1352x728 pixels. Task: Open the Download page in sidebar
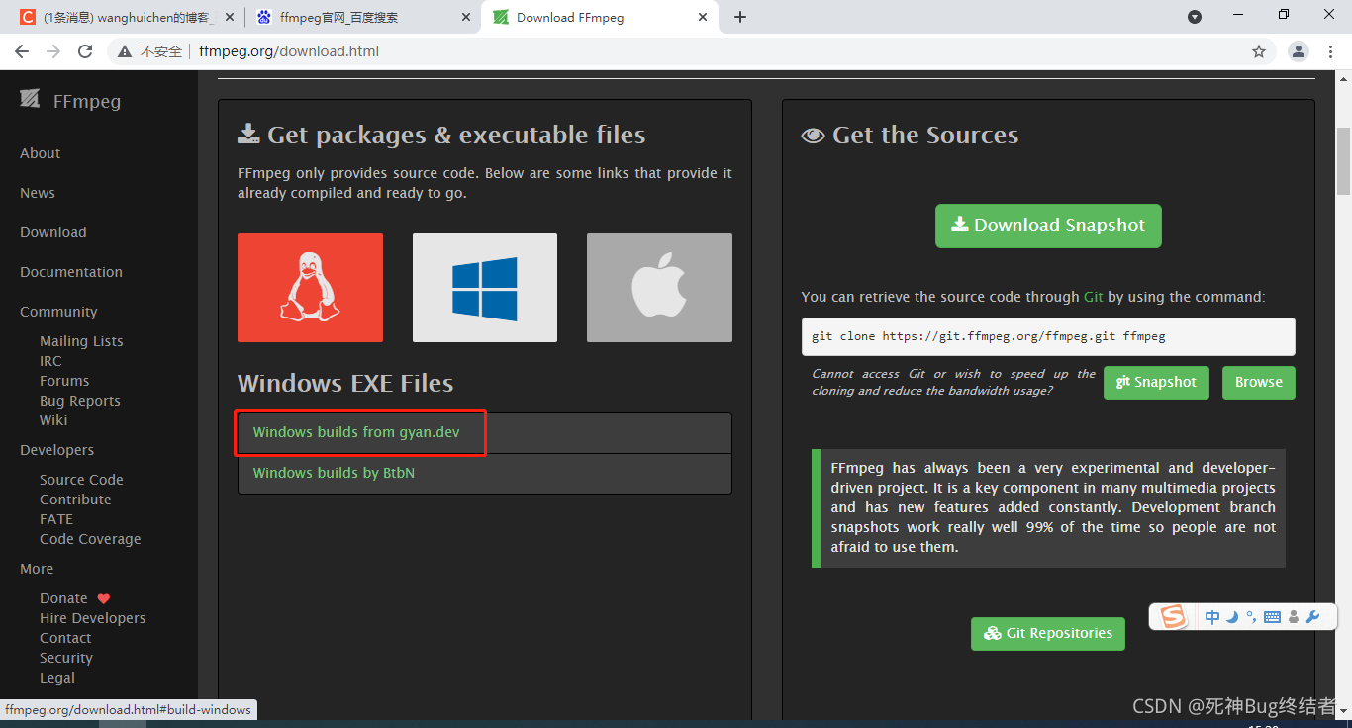pos(53,232)
